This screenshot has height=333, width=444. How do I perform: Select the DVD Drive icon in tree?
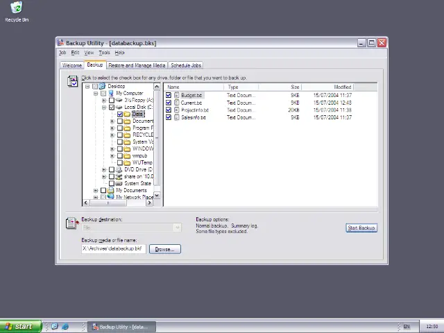119,169
